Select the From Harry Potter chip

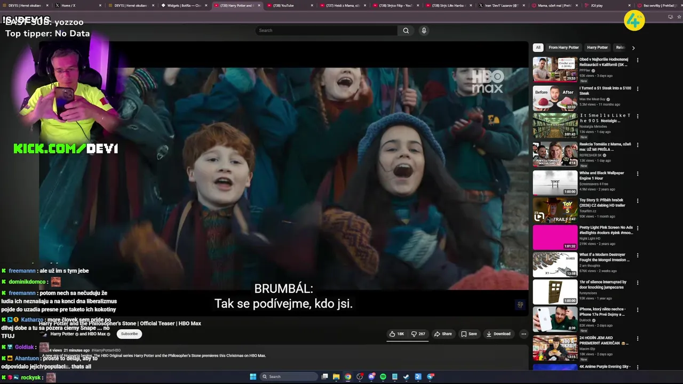(x=563, y=47)
